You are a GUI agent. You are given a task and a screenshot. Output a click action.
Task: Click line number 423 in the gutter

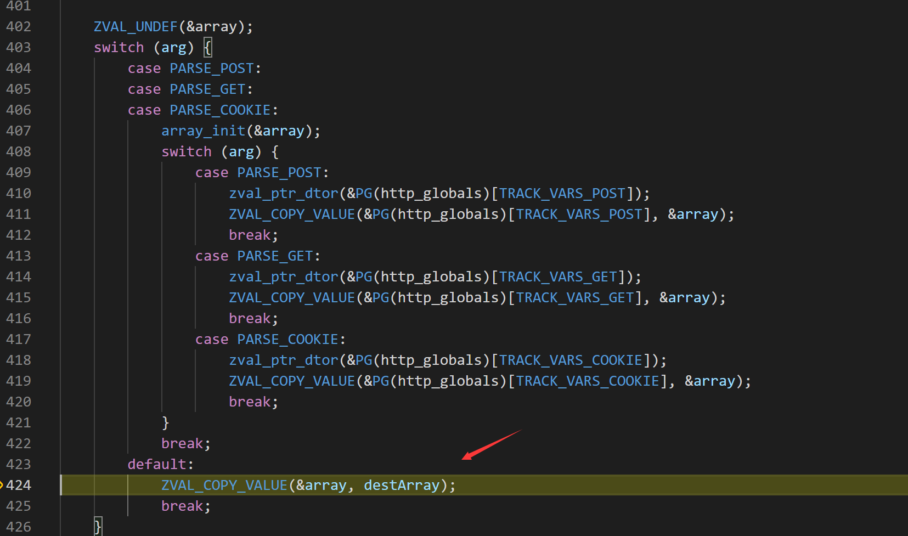click(19, 464)
